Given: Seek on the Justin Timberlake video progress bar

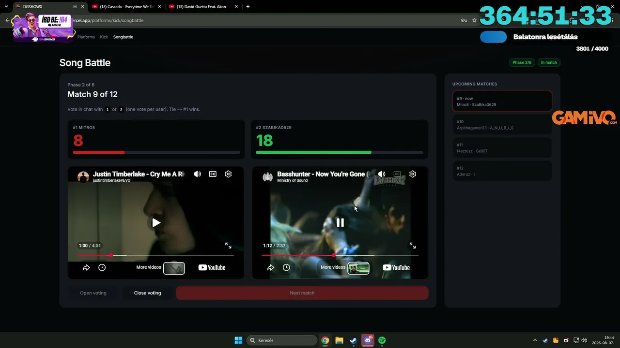Looking at the screenshot, I should pos(155,255).
